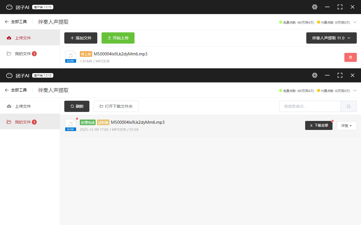The height and width of the screenshot is (225, 361).
Task: Switch to 上传文件 tab in the lower window
Action: tap(23, 106)
